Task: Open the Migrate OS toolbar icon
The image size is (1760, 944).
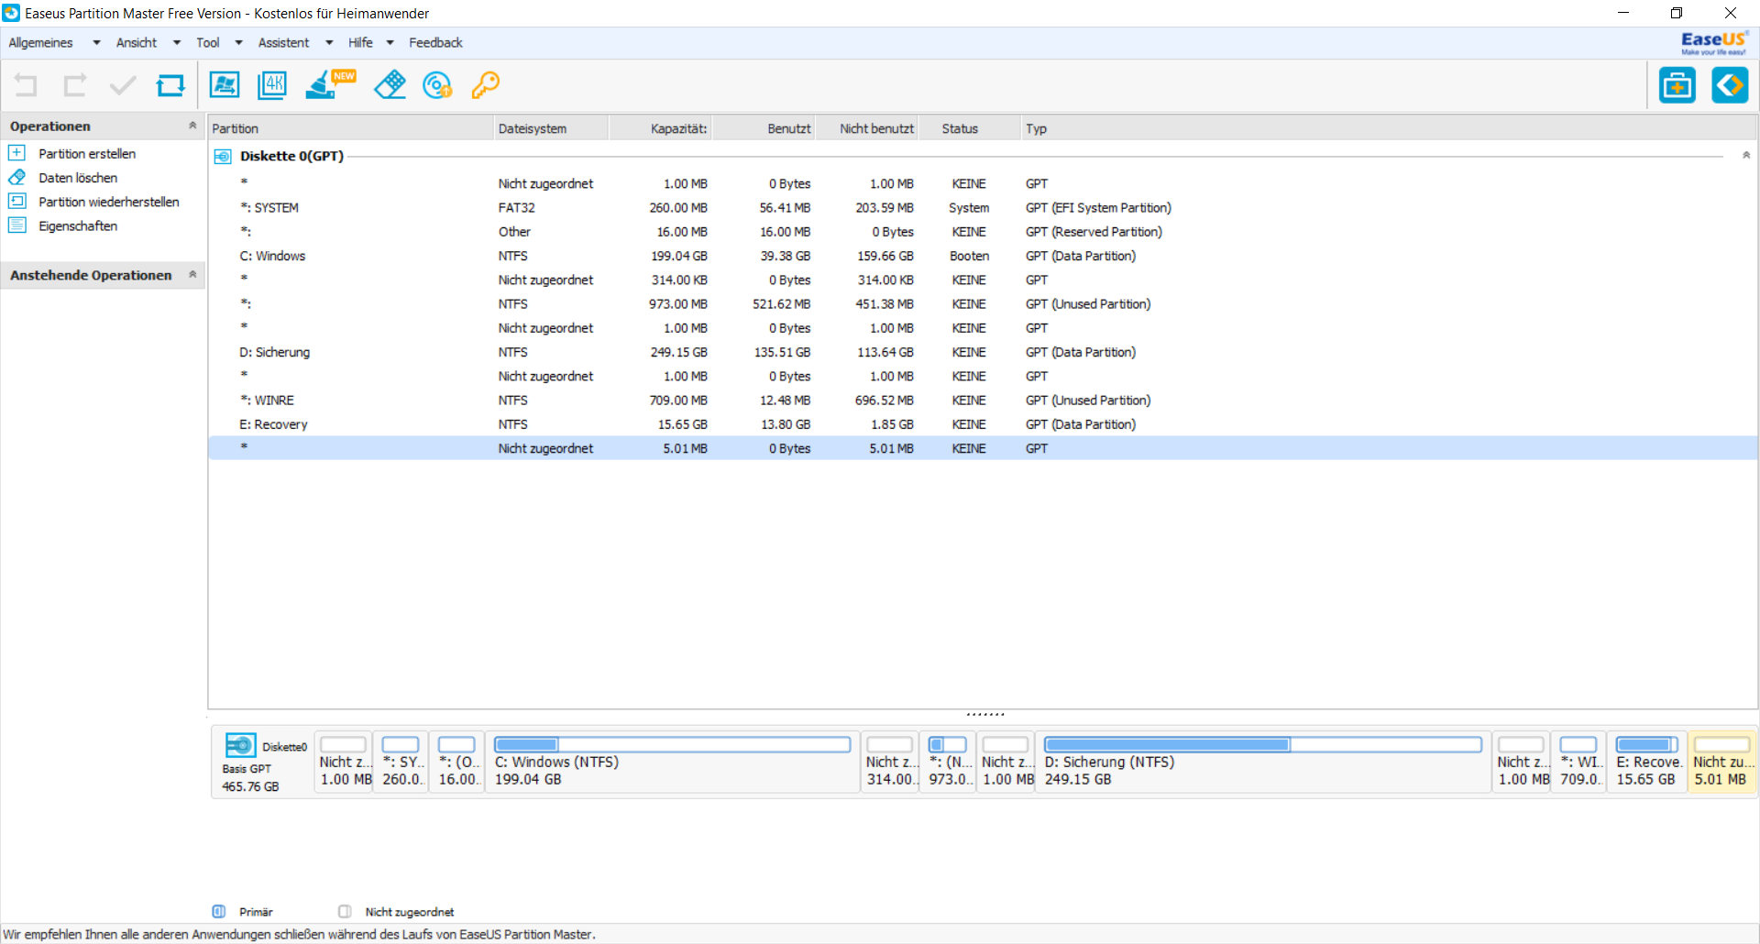Action: coord(225,85)
